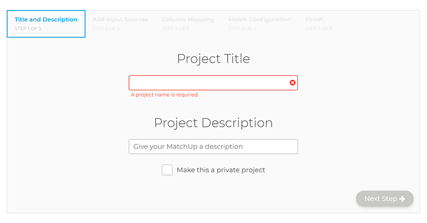Open the Title and Description tab
The image size is (427, 223).
[x=46, y=20]
